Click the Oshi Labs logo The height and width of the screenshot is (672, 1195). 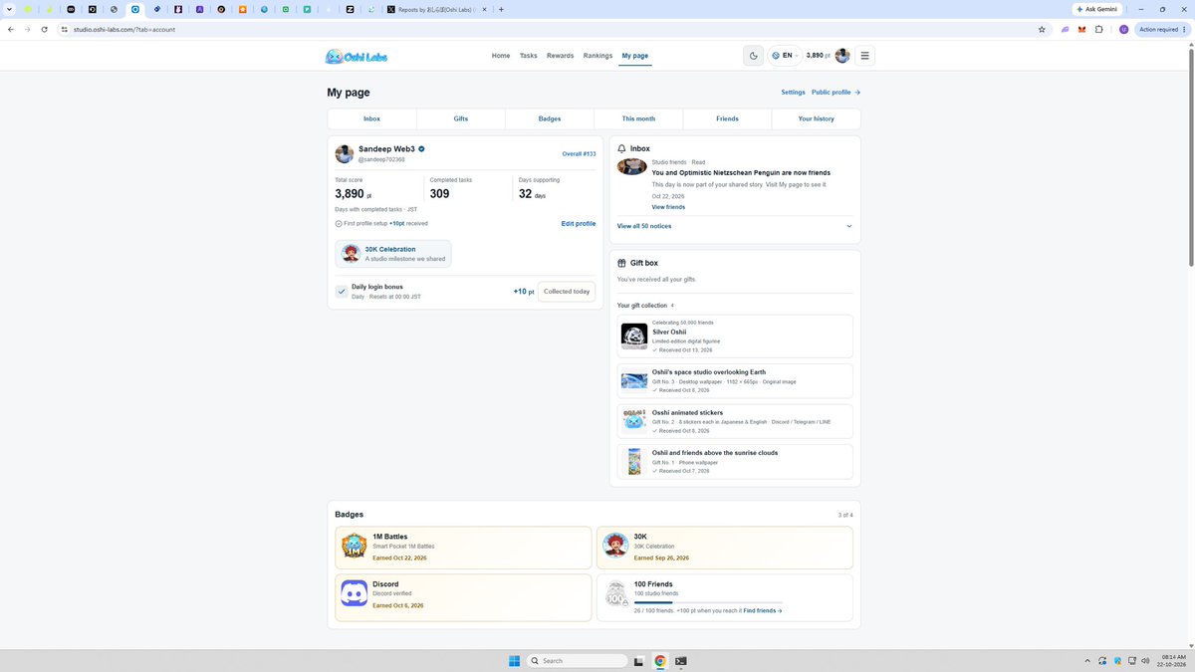[357, 56]
